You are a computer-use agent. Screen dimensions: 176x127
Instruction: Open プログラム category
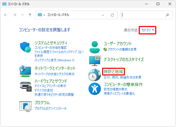point(42,103)
